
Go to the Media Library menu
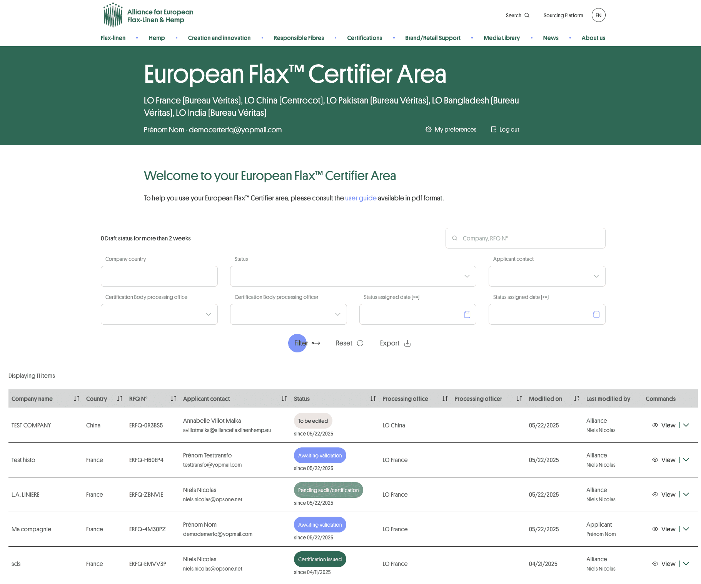501,38
